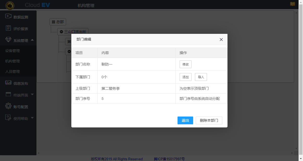Click the horizontal scrollbar right arrow

click(x=292, y=153)
